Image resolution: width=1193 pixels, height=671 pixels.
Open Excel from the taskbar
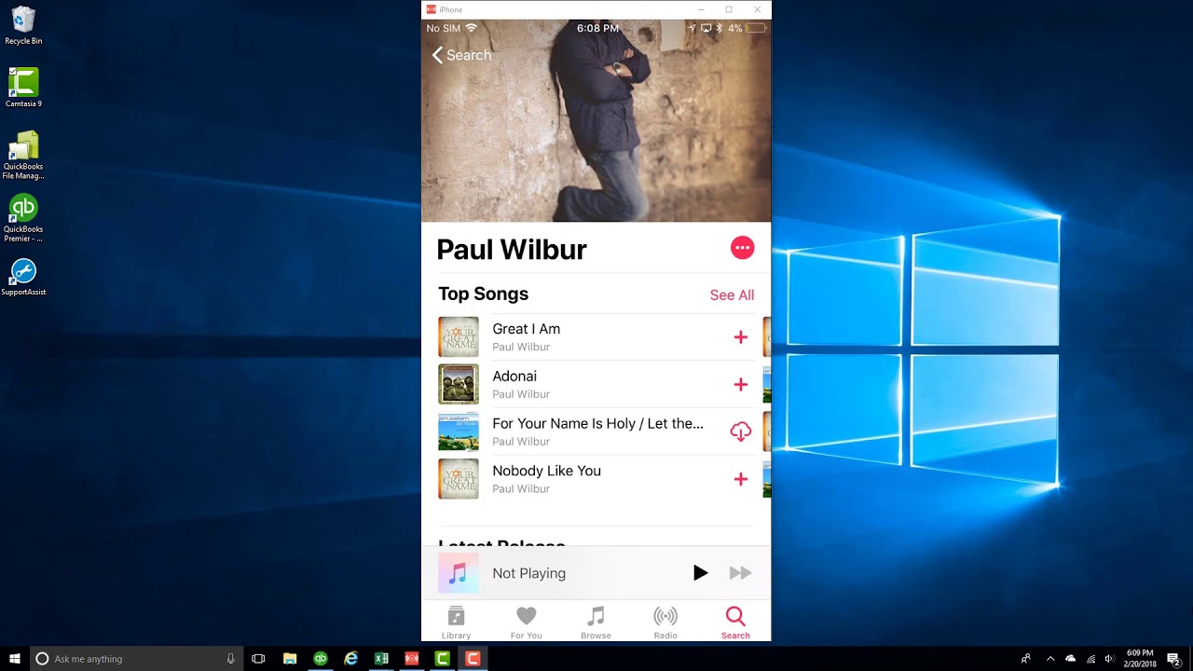tap(381, 658)
